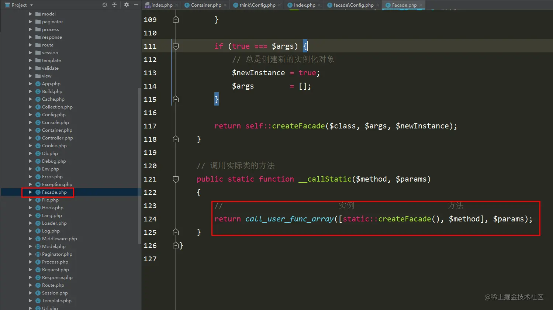Click the Cookie.php class icon
Screen dimensions: 553x310
coord(38,146)
